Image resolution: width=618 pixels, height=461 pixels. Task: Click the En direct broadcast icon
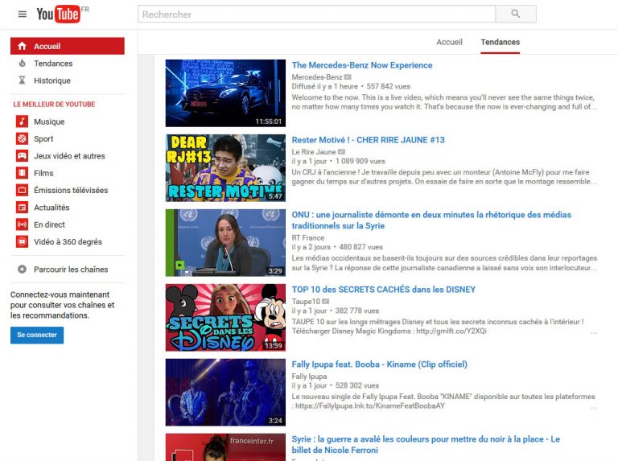[x=22, y=224]
